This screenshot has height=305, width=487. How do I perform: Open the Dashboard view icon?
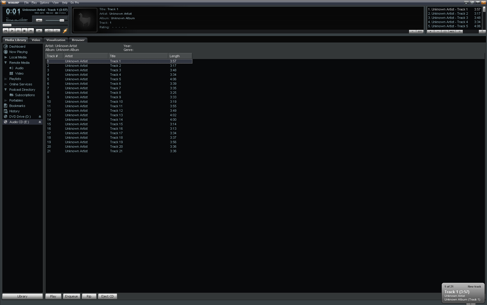pos(6,46)
